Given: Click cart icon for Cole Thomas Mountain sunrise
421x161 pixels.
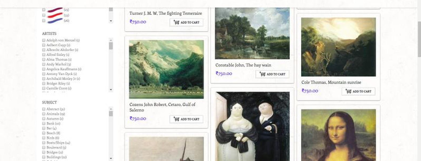Looking at the screenshot, I should click(x=349, y=92).
